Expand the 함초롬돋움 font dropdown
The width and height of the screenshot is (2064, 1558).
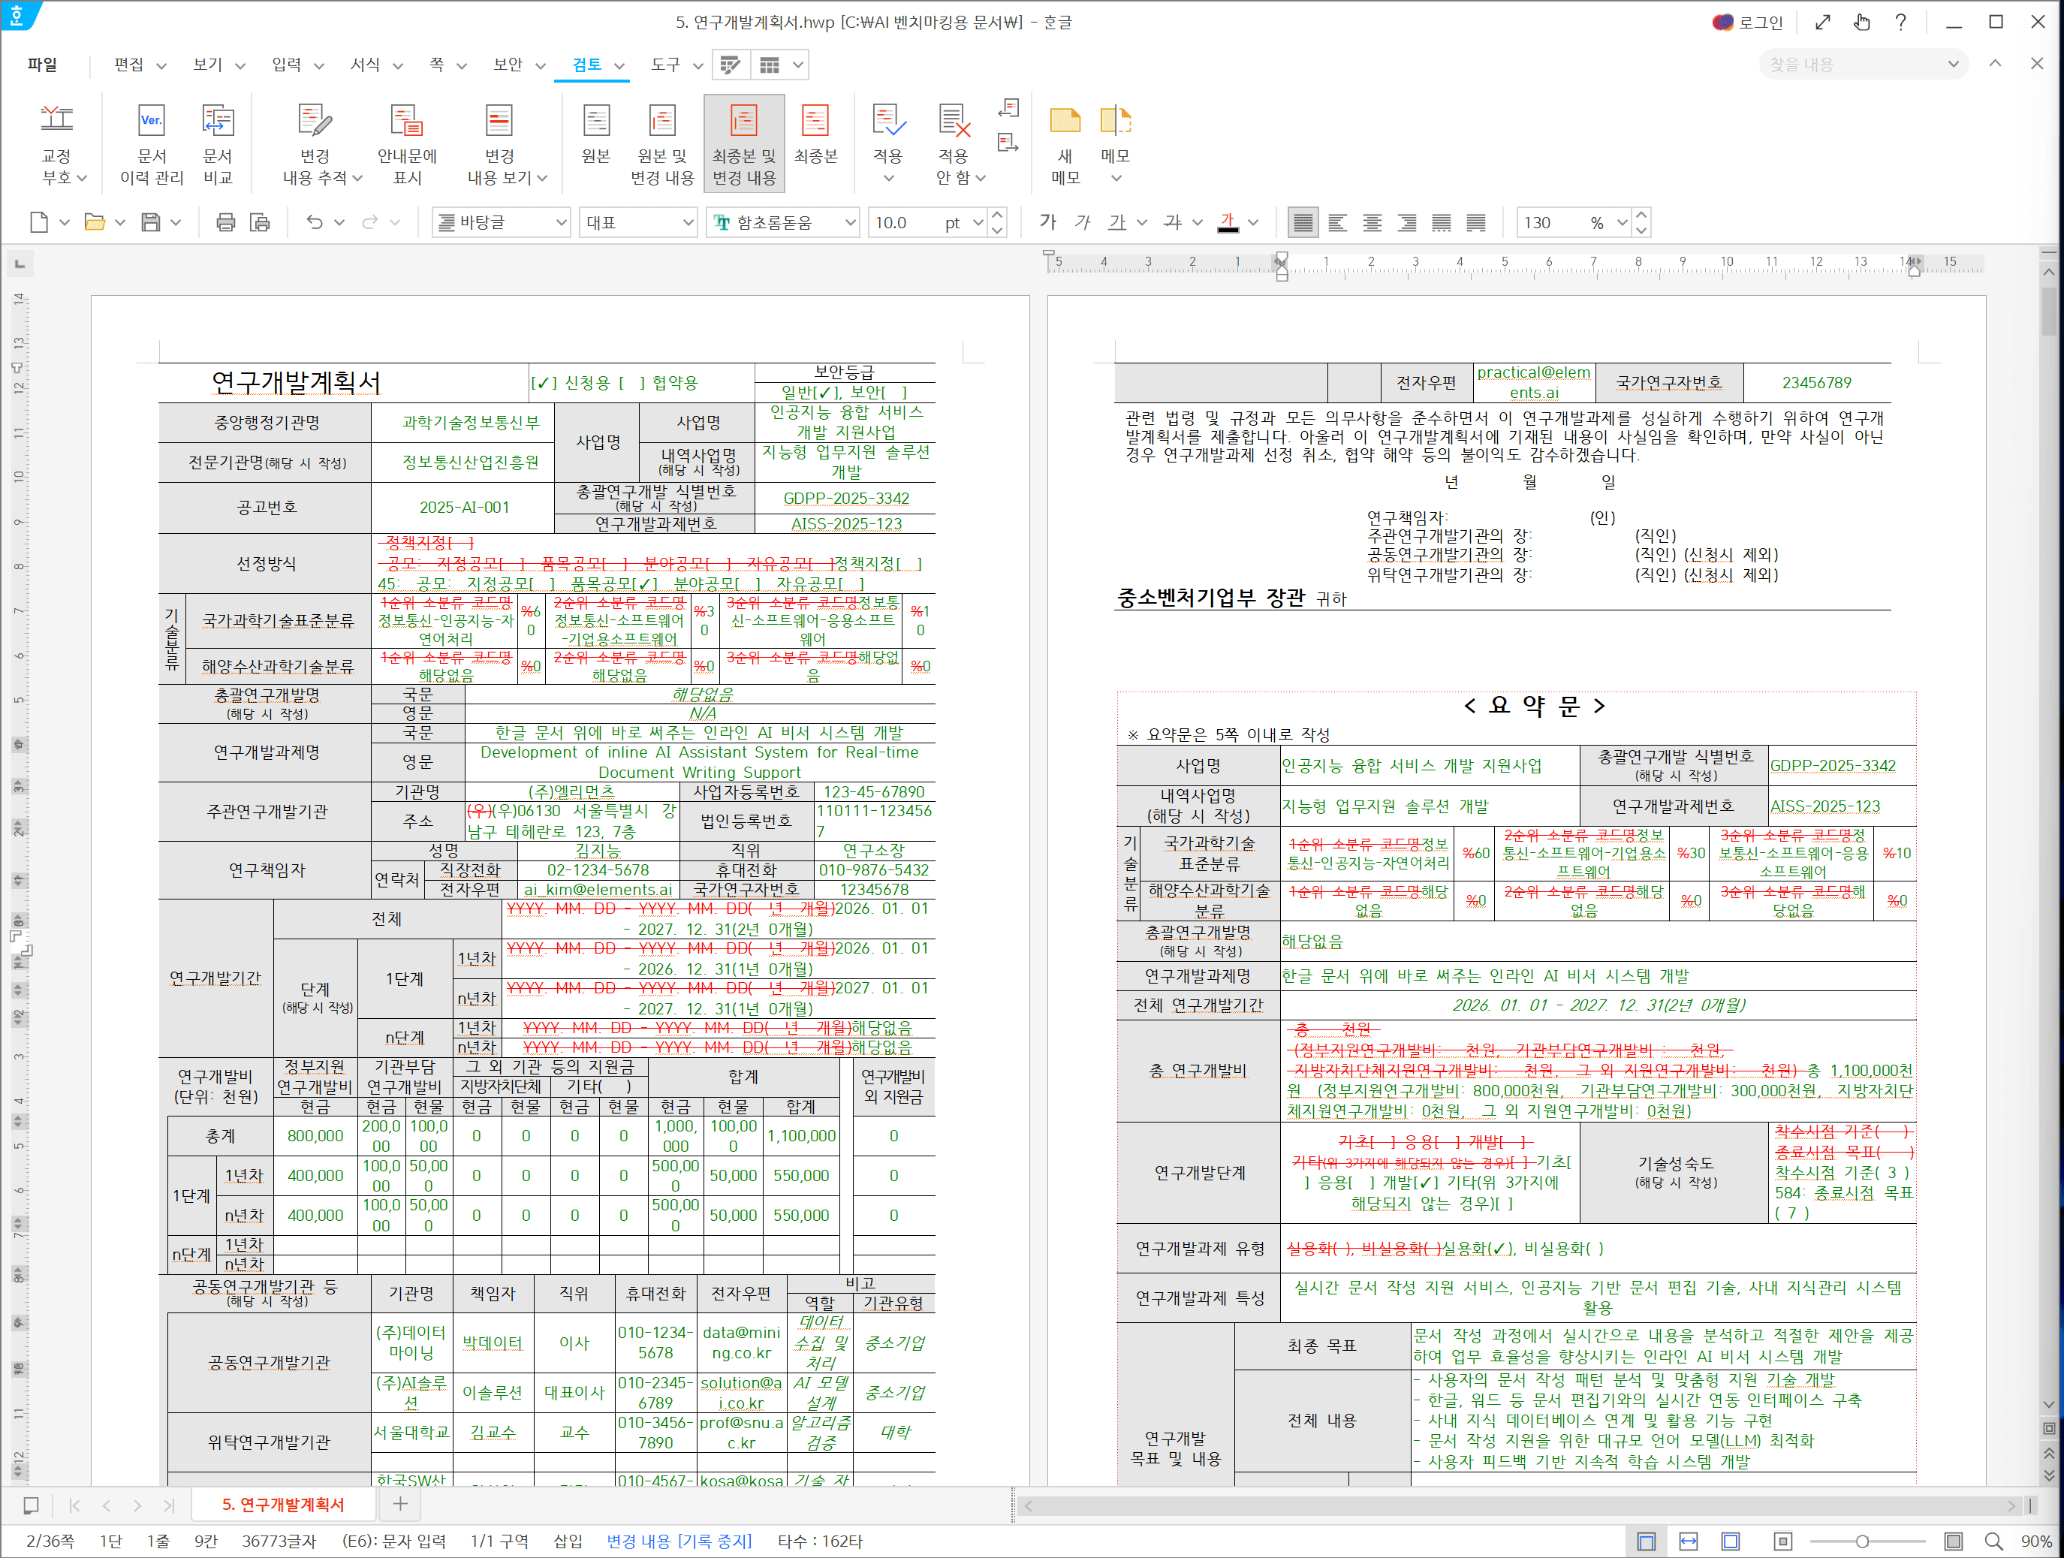(850, 222)
